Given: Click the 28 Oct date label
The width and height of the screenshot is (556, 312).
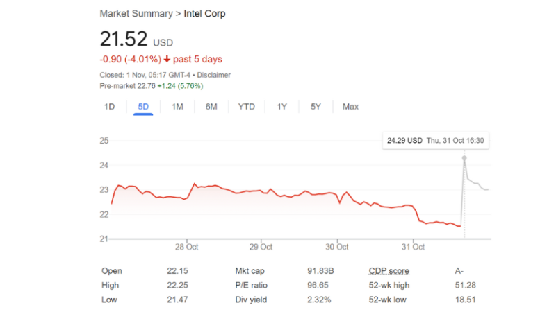Looking at the screenshot, I should [187, 247].
